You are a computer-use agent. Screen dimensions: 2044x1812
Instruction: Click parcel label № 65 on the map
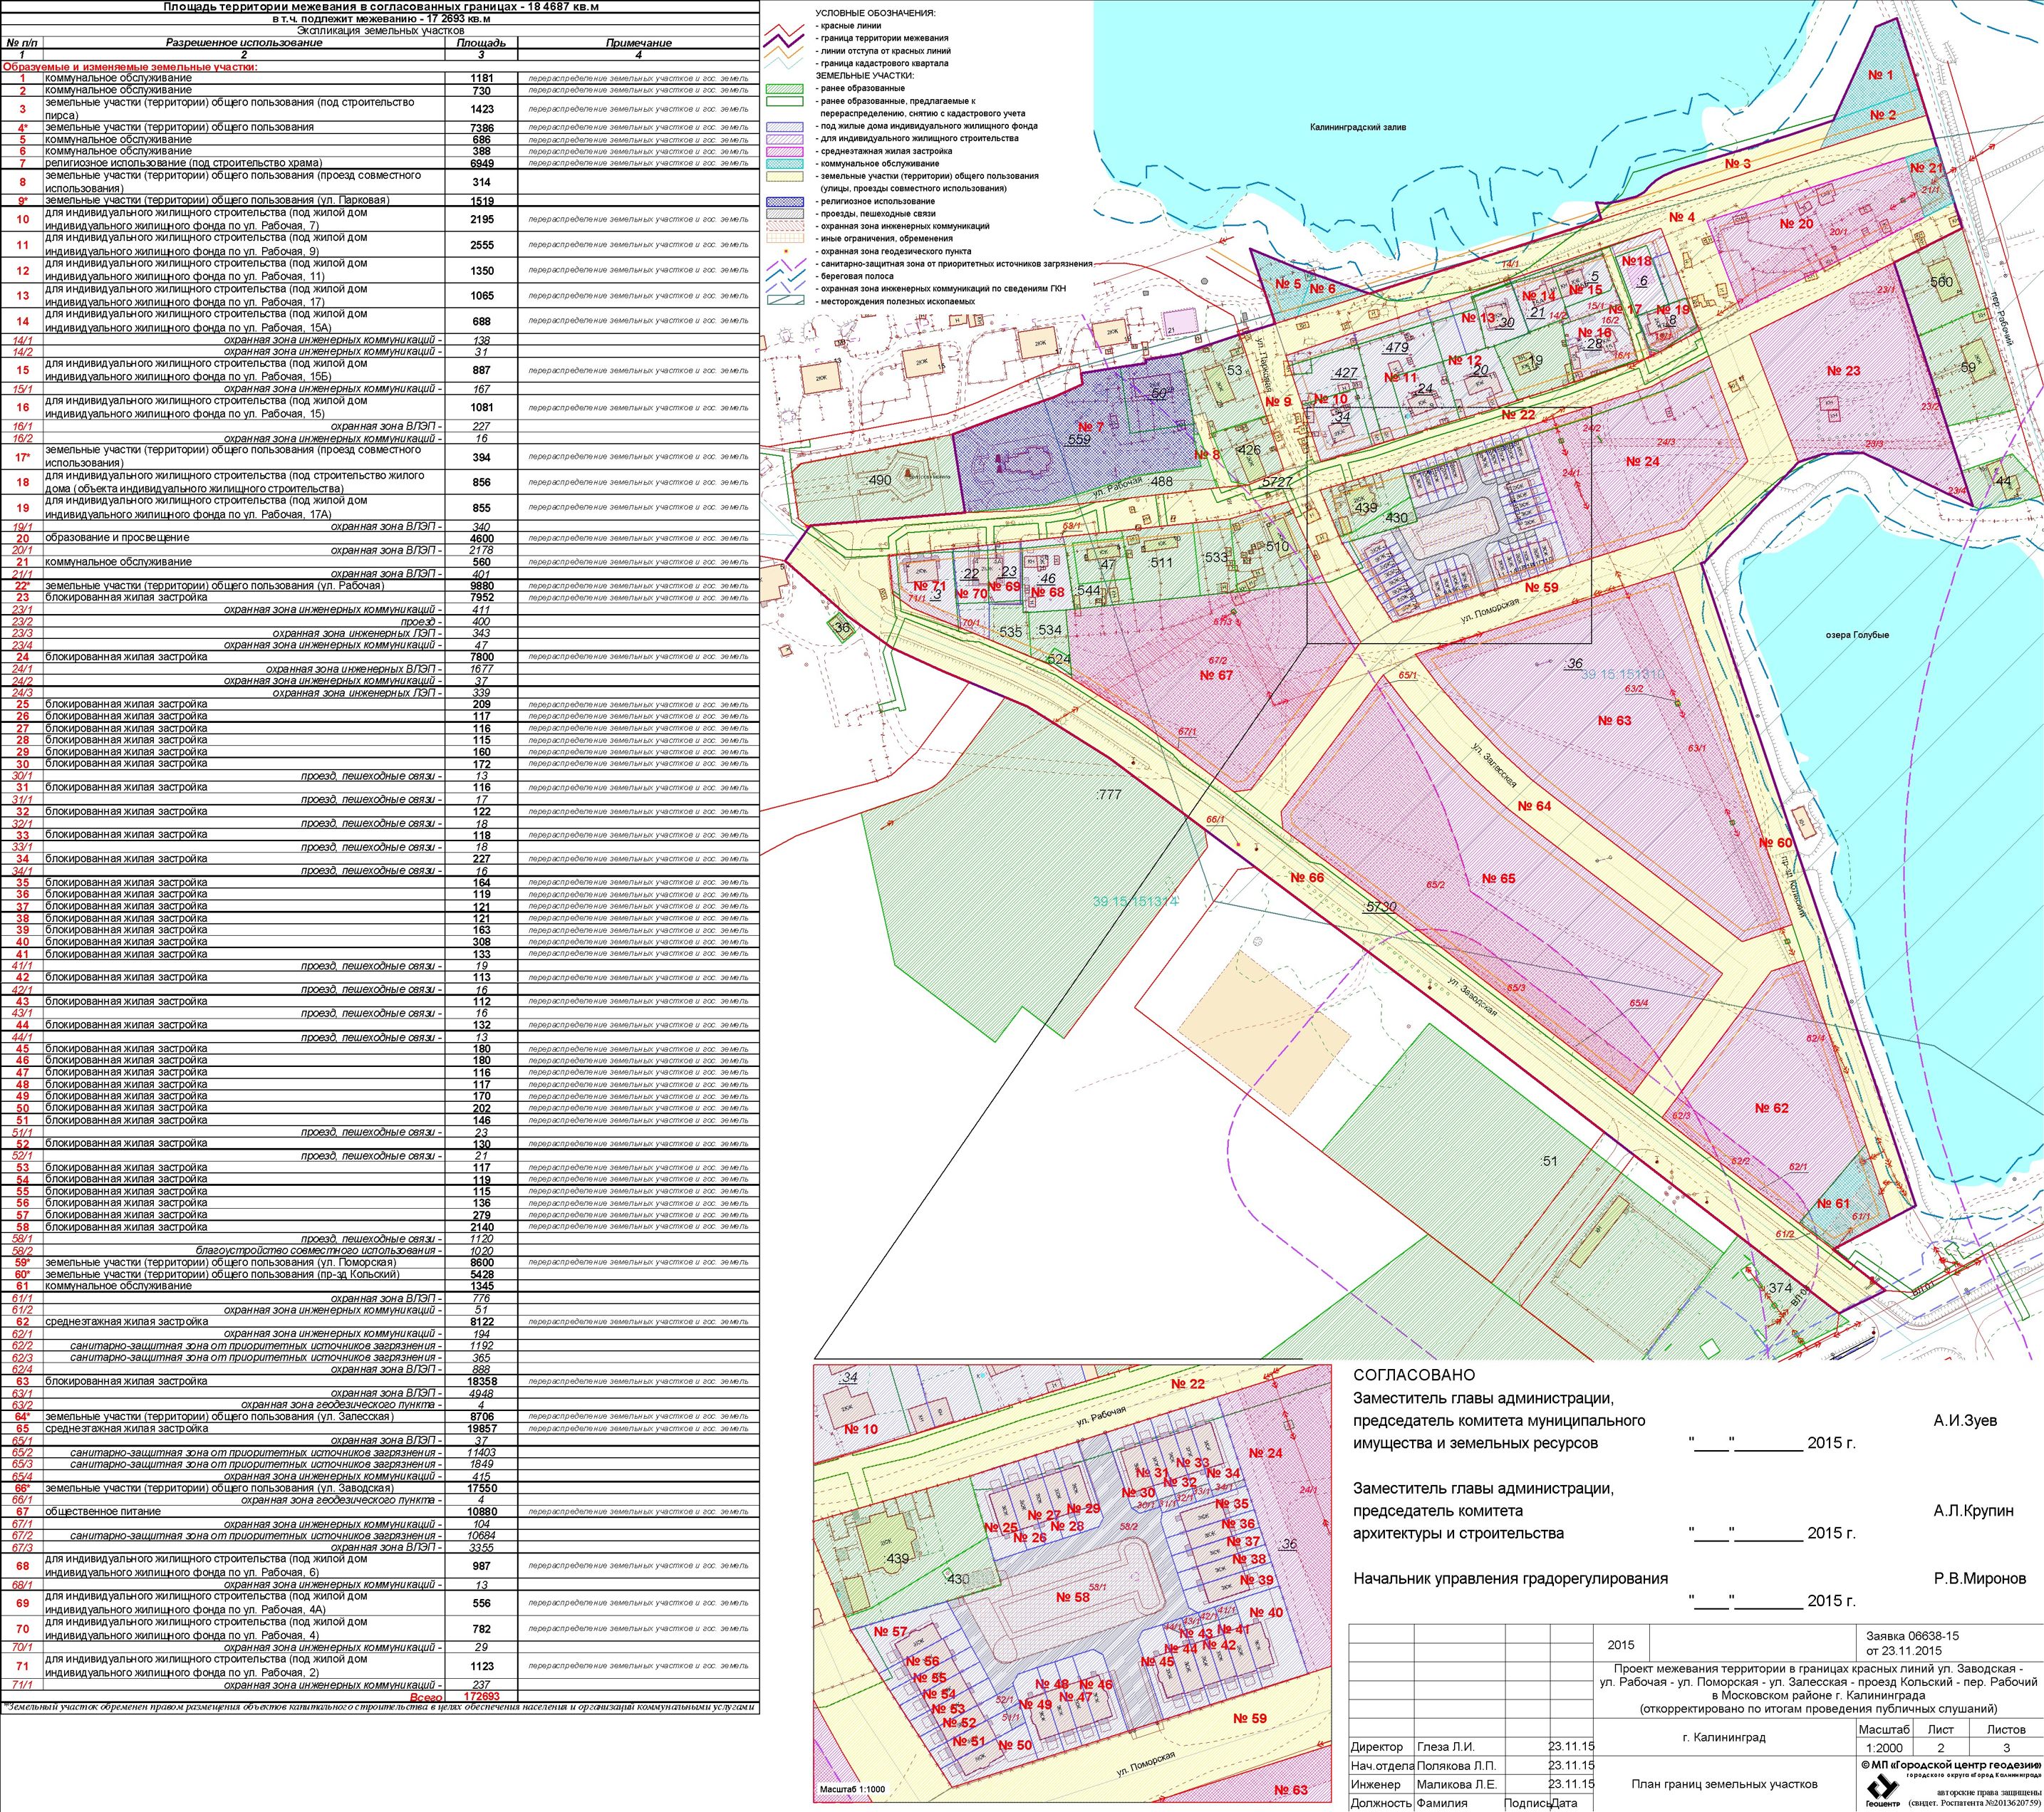1498,878
